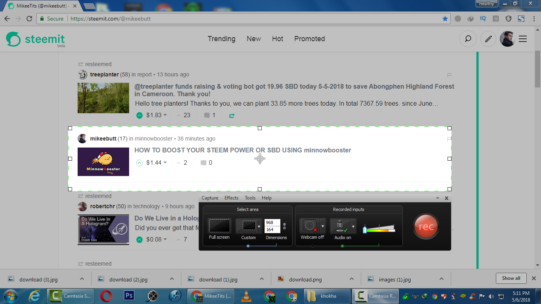Image resolution: width=541 pixels, height=304 pixels.
Task: Expand the $0.08 payout dropdown
Action: coord(156,239)
